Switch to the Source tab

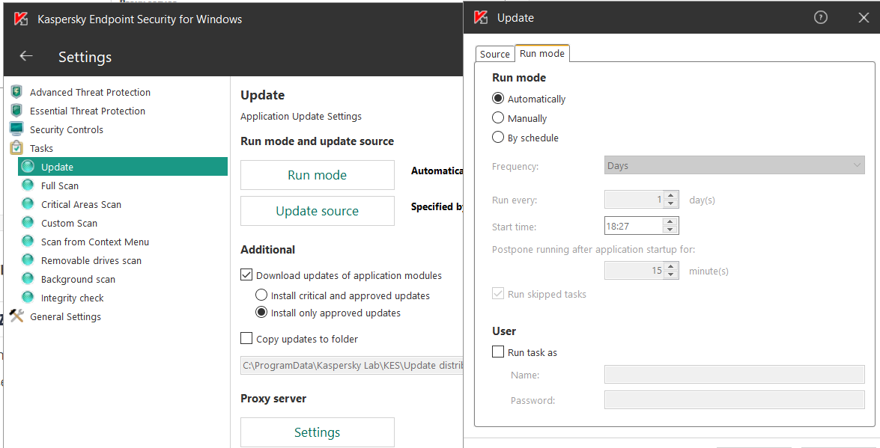tap(494, 54)
